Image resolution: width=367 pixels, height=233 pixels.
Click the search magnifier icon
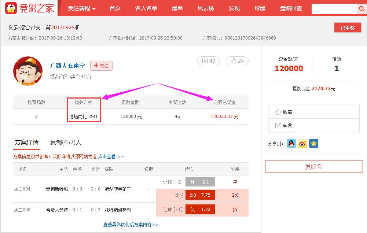pyautogui.click(x=362, y=8)
